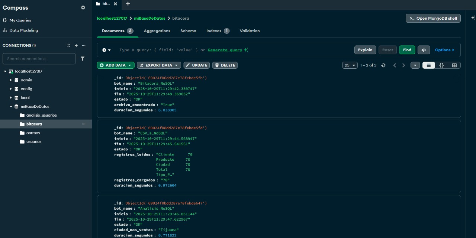The image size is (476, 238).
Task: Collapse all connections icon in sidebar
Action: 68,46
